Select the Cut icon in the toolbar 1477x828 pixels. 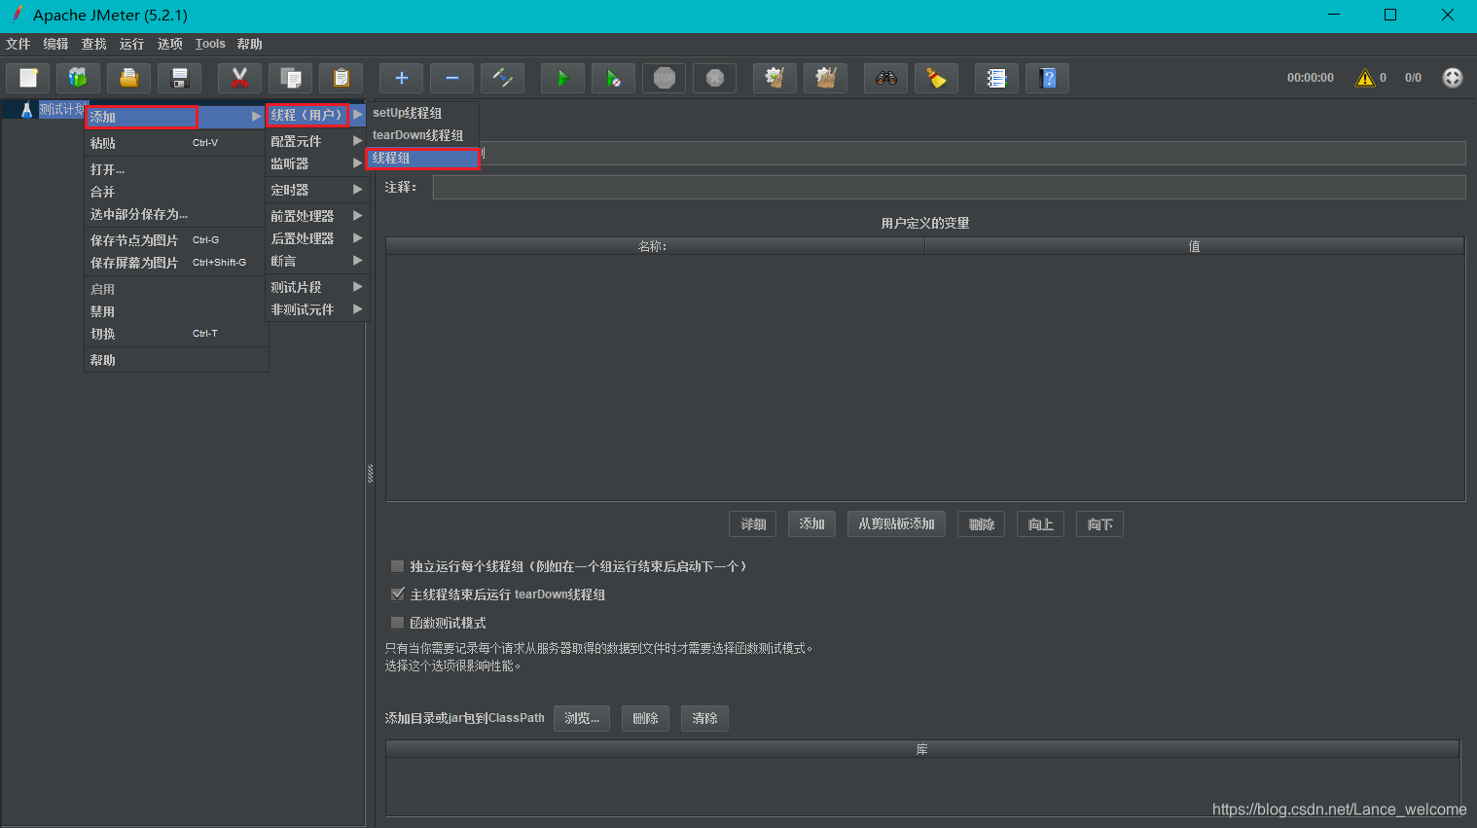click(x=239, y=78)
